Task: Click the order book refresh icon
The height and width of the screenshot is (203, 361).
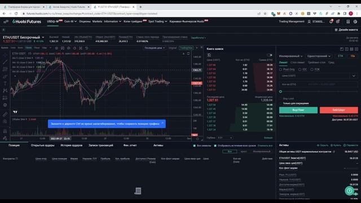Action: coord(209,55)
